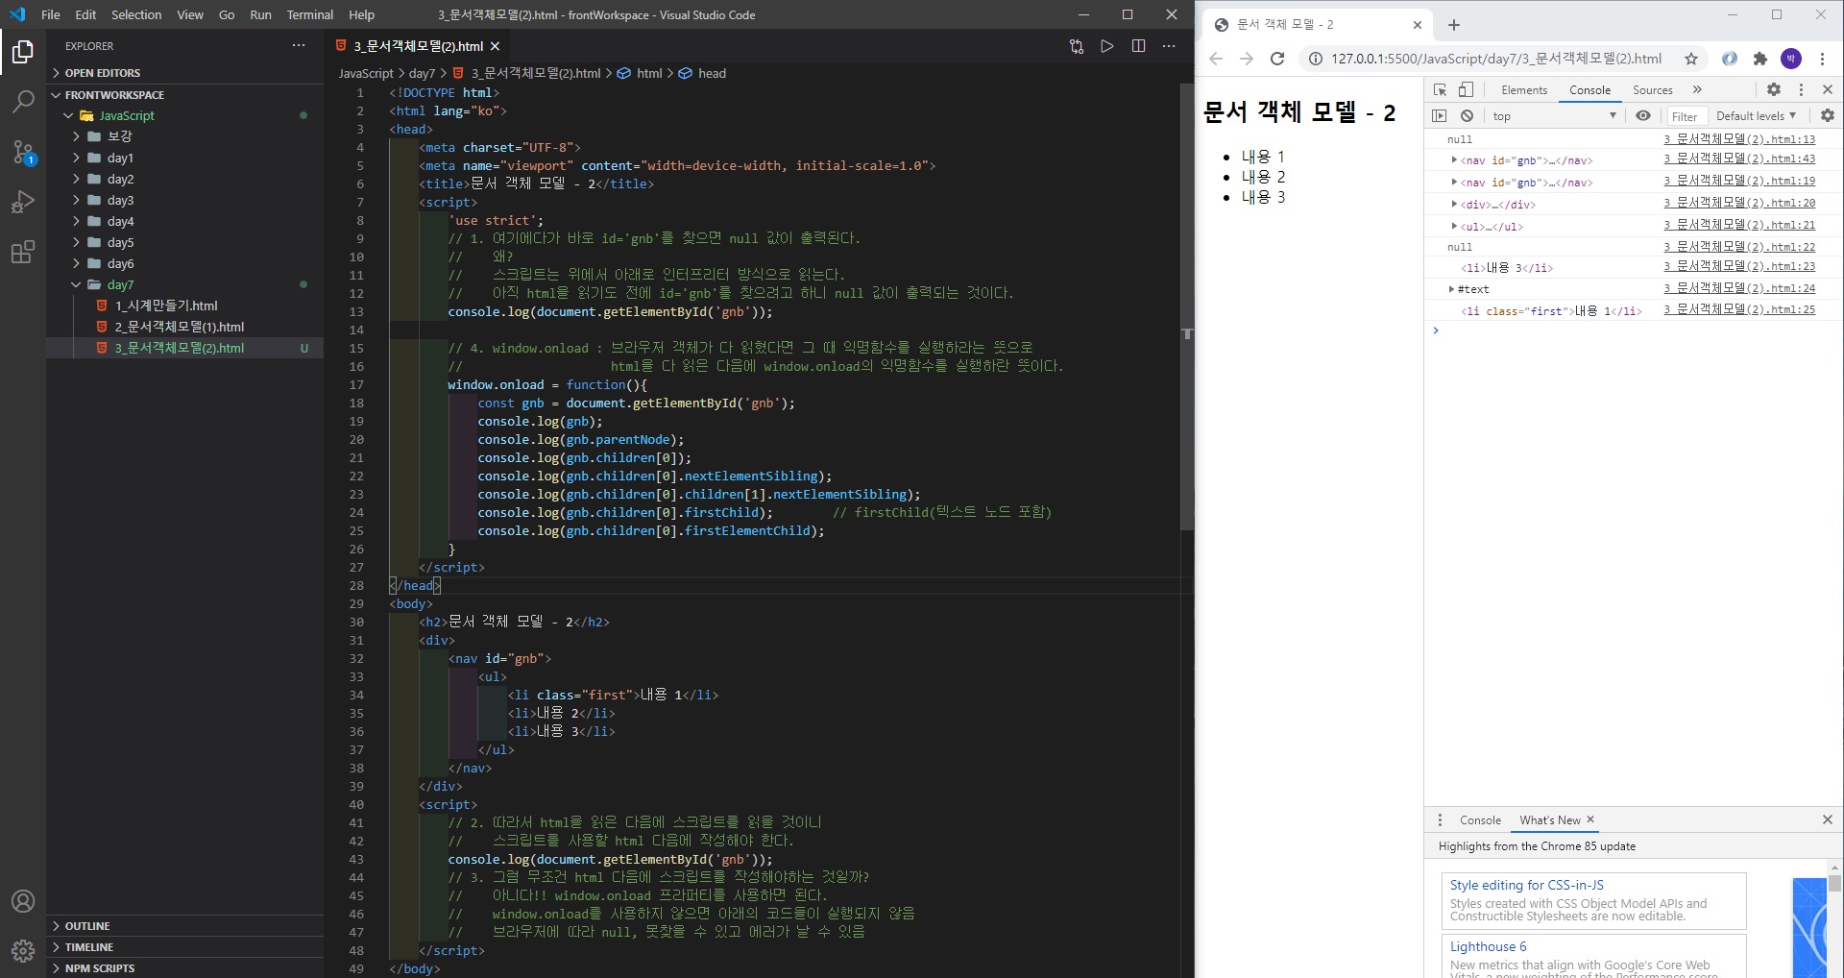Open the Accounts menu in activity bar
The image size is (1844, 978).
[x=23, y=901]
